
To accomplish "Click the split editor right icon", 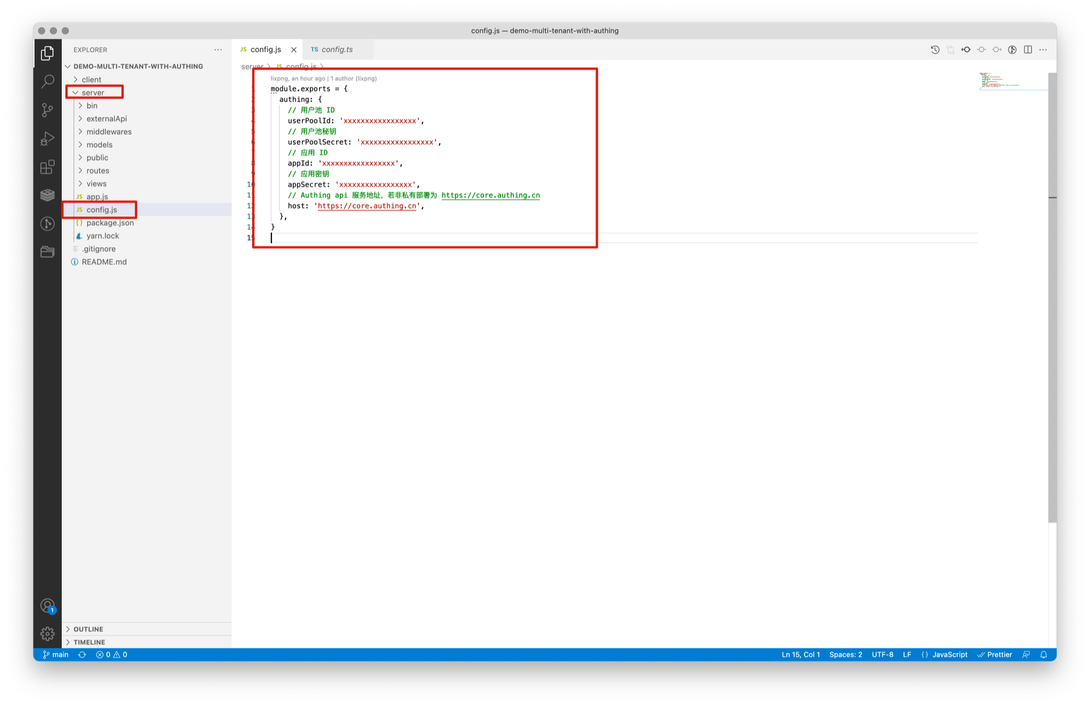I will [1028, 49].
